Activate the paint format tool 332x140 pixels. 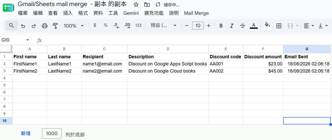tap(55, 25)
